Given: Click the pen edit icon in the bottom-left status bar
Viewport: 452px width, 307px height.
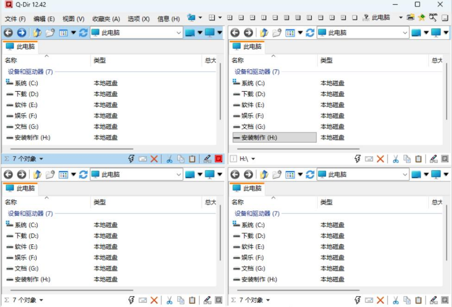Looking at the screenshot, I should tap(207, 300).
